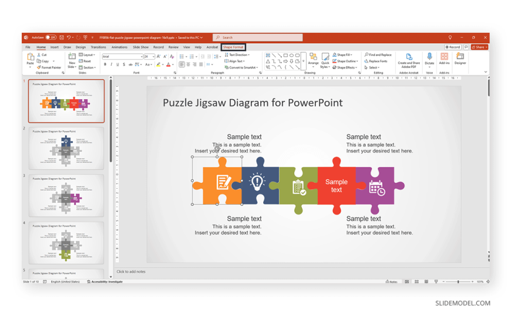511x316 pixels.
Task: Undo the last action
Action: coord(69,38)
